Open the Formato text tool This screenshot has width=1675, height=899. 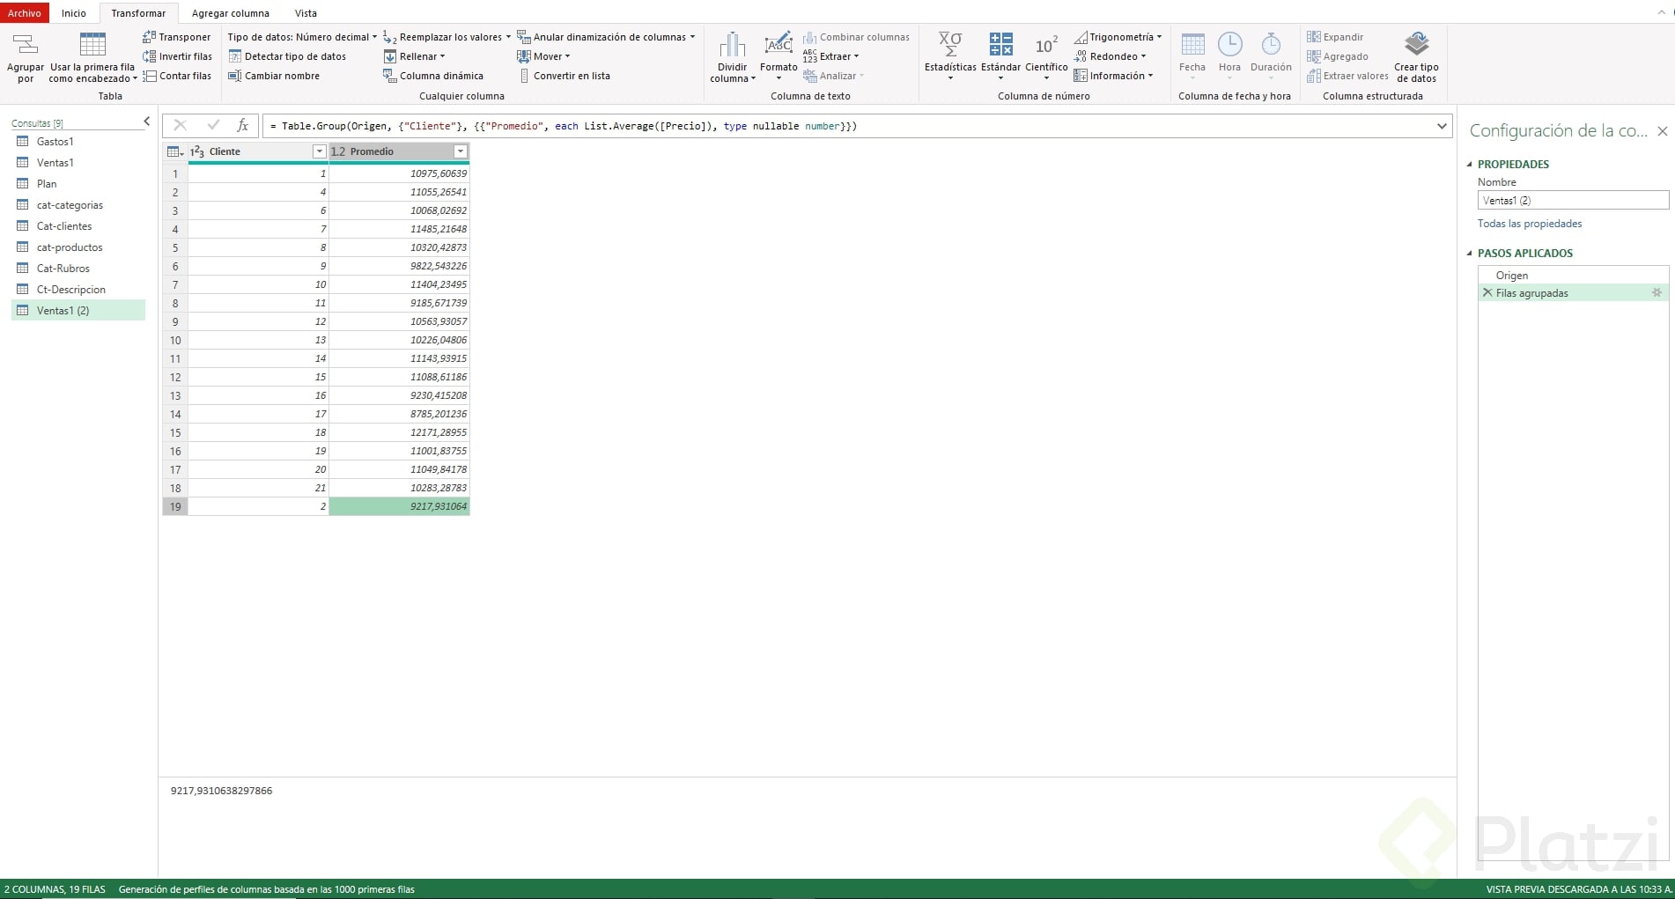(x=778, y=58)
